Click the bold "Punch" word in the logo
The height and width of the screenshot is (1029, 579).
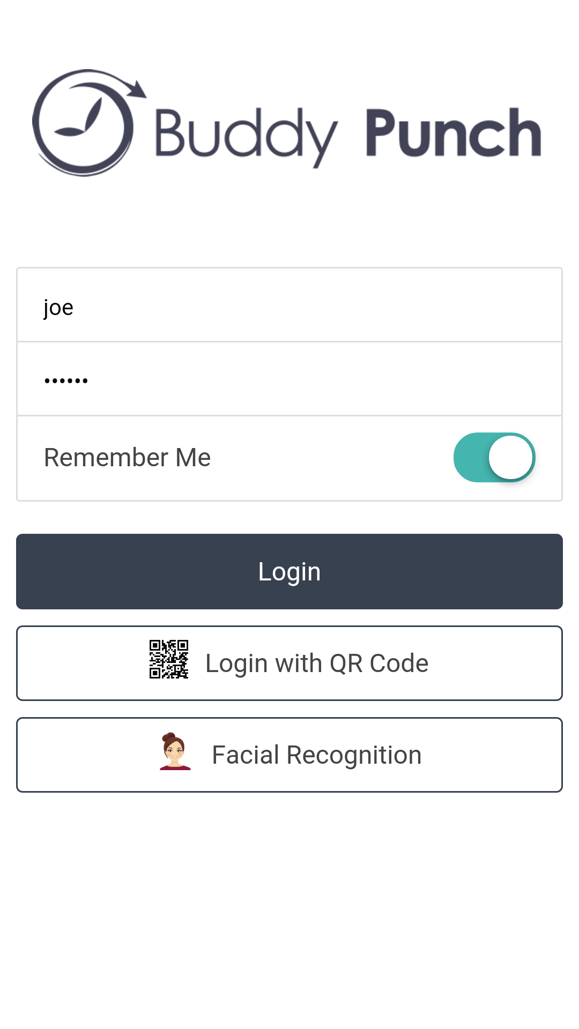[453, 134]
